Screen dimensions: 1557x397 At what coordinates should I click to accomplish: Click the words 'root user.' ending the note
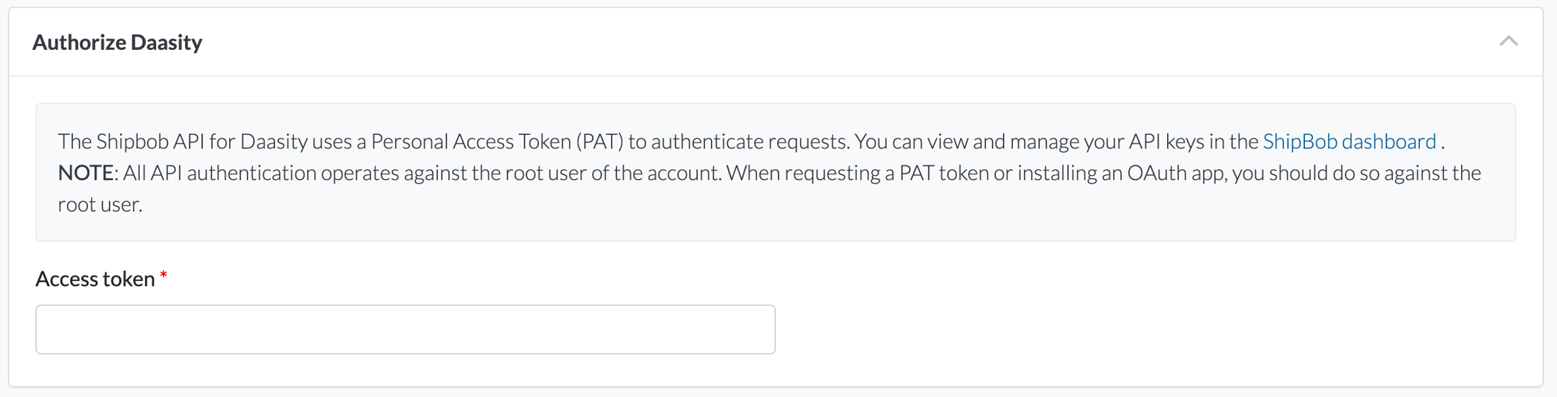(x=100, y=205)
